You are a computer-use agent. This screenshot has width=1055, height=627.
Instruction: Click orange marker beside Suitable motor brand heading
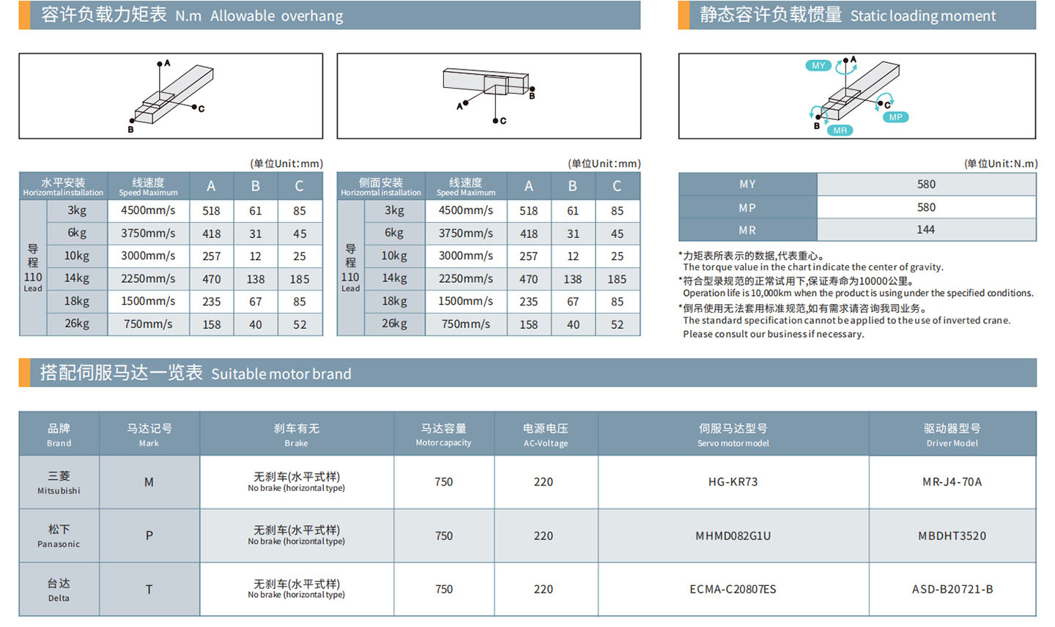pyautogui.click(x=24, y=373)
